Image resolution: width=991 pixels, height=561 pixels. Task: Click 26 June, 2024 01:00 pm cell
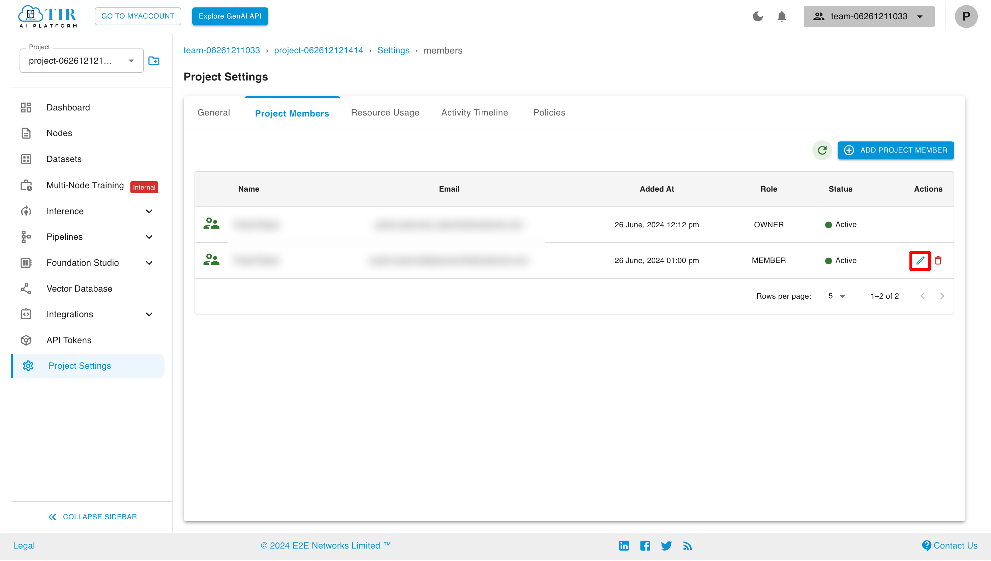(x=656, y=261)
